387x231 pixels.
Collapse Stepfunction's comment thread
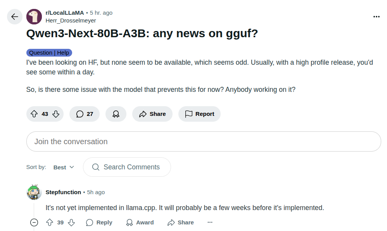[x=34, y=222]
